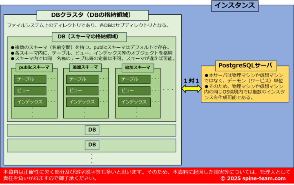This screenshot has height=185, width=294.
Task: Click ビュー box inside the publicスキーマ
Action: [30, 91]
